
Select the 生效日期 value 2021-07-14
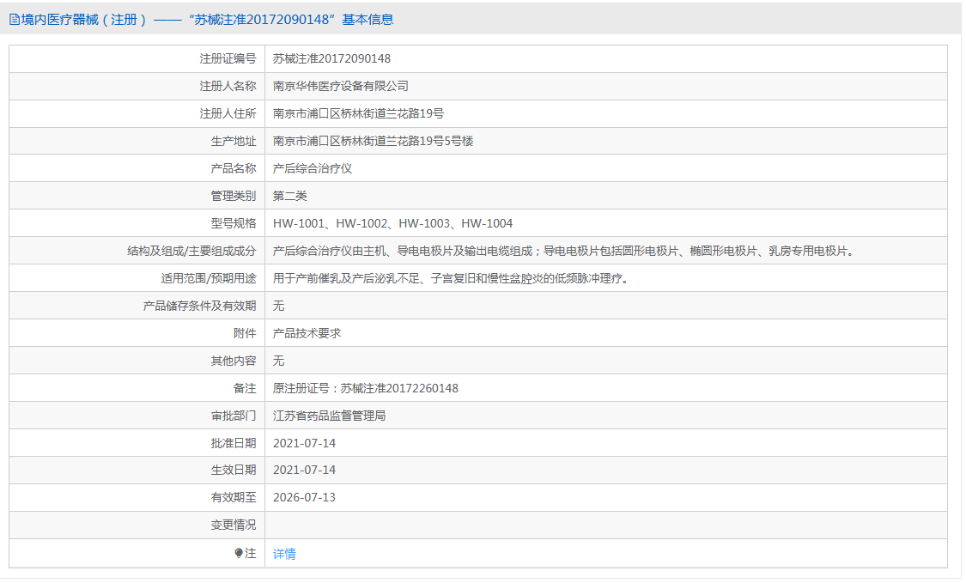click(304, 470)
